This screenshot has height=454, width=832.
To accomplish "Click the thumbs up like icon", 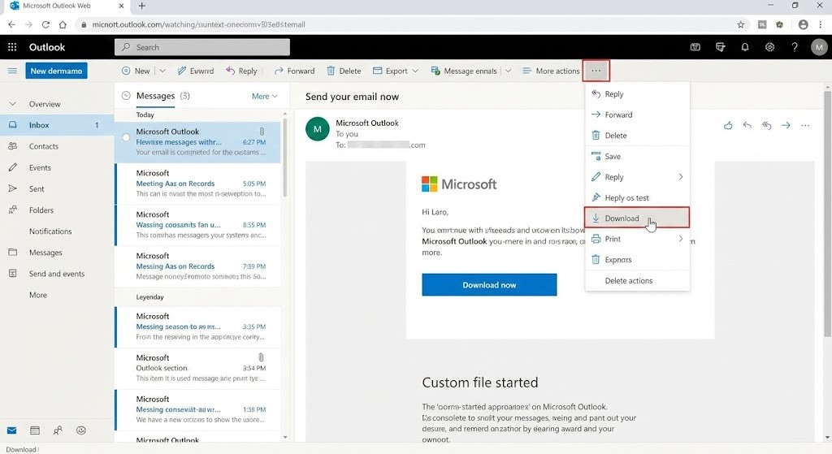I will coord(728,125).
